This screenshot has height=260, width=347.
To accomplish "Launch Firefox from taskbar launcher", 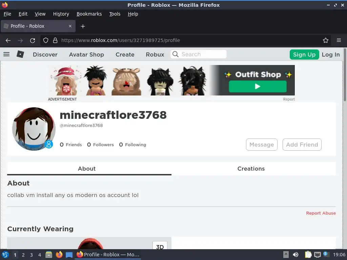I will (x=59, y=255).
